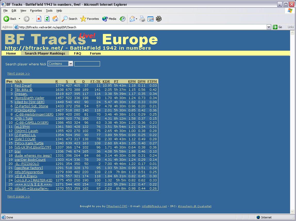This screenshot has width=296, height=221.
Task: Sort table by KPM column header
Action: [x=132, y=81]
